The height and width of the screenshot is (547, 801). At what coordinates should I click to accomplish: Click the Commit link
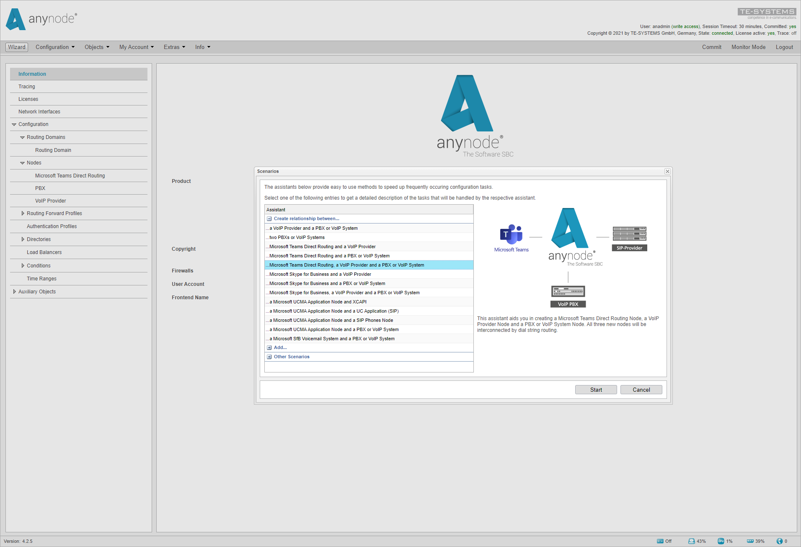pyautogui.click(x=712, y=47)
